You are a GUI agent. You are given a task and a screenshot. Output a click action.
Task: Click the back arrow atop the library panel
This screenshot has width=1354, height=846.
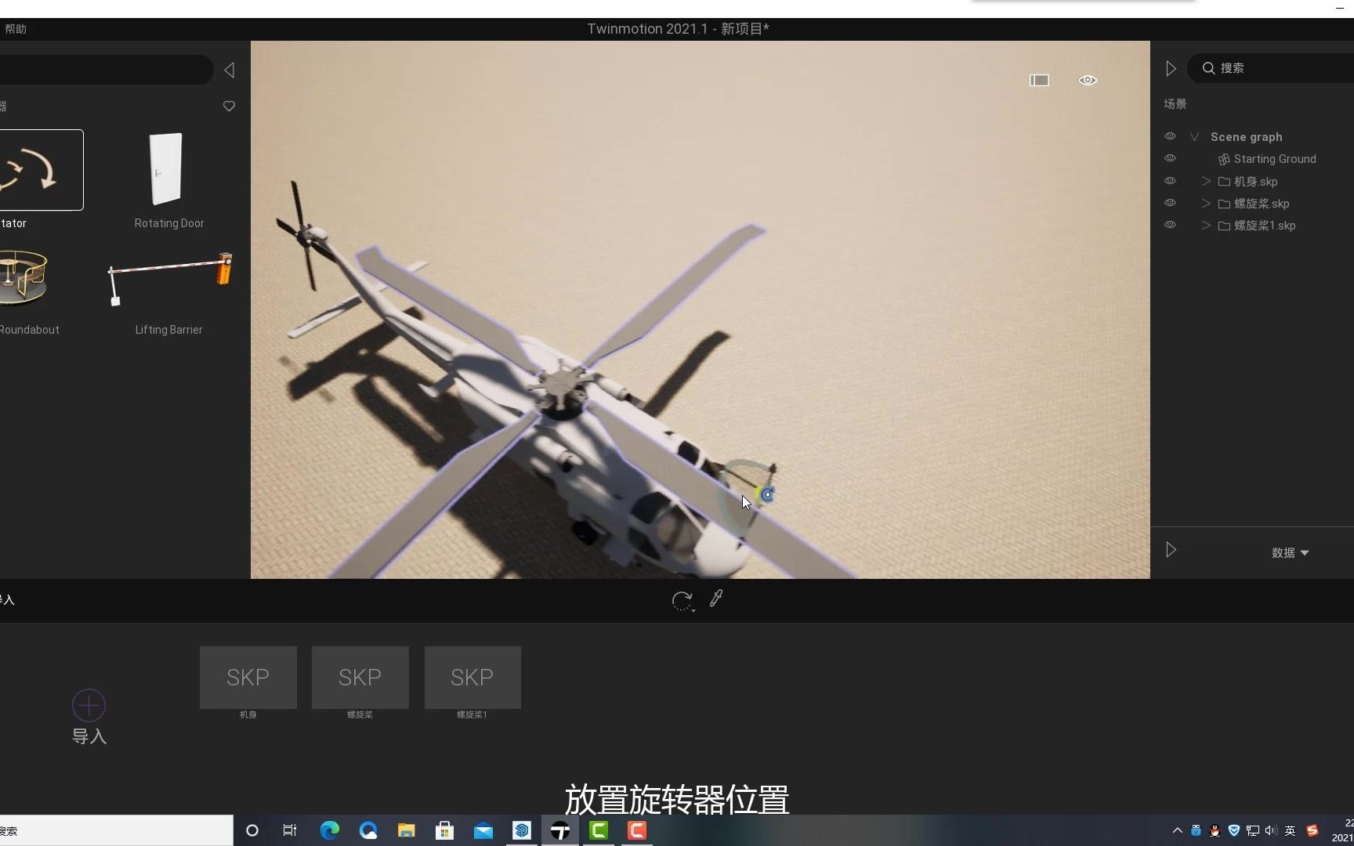(x=228, y=70)
